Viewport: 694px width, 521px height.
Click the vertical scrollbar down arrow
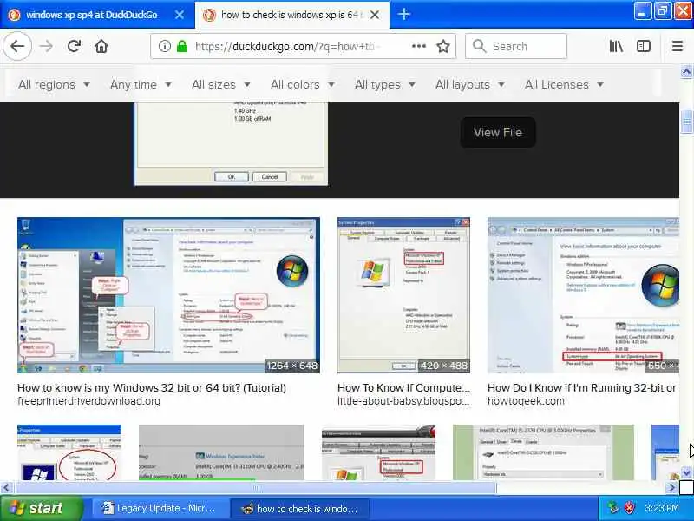coord(686,472)
